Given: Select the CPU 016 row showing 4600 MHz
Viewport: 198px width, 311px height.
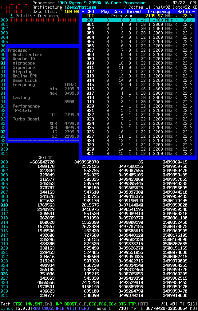Looking at the screenshot, I should (138, 89).
